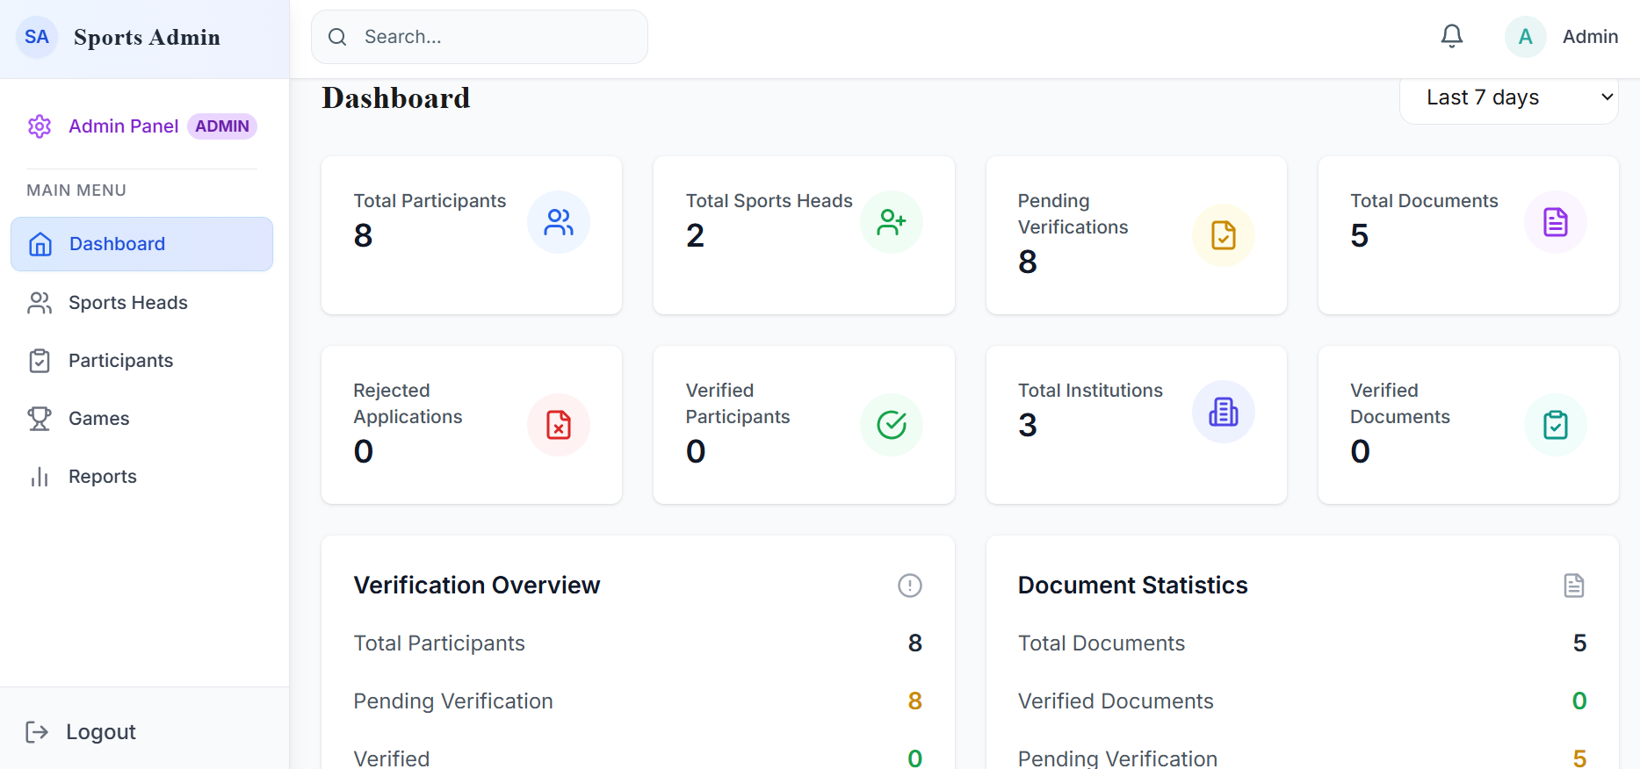Focus the Search input field
The height and width of the screenshot is (769, 1640).
pos(480,37)
